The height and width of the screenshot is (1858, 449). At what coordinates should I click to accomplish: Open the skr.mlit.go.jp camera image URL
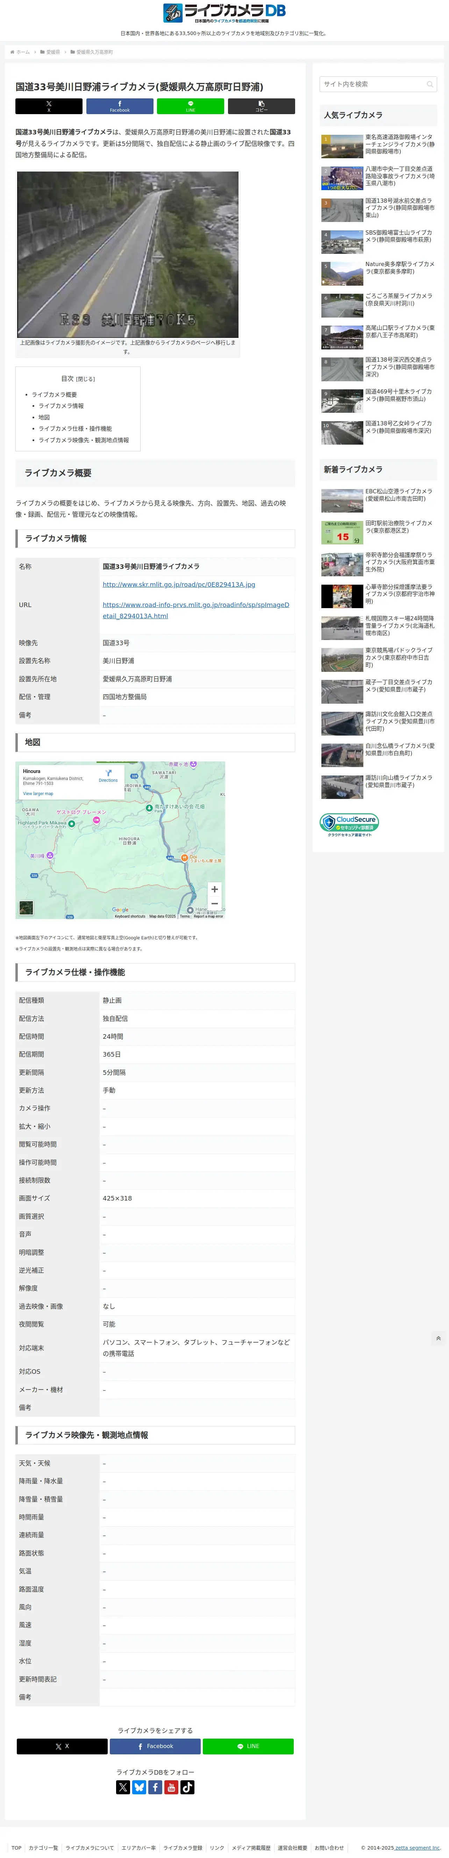coord(179,584)
